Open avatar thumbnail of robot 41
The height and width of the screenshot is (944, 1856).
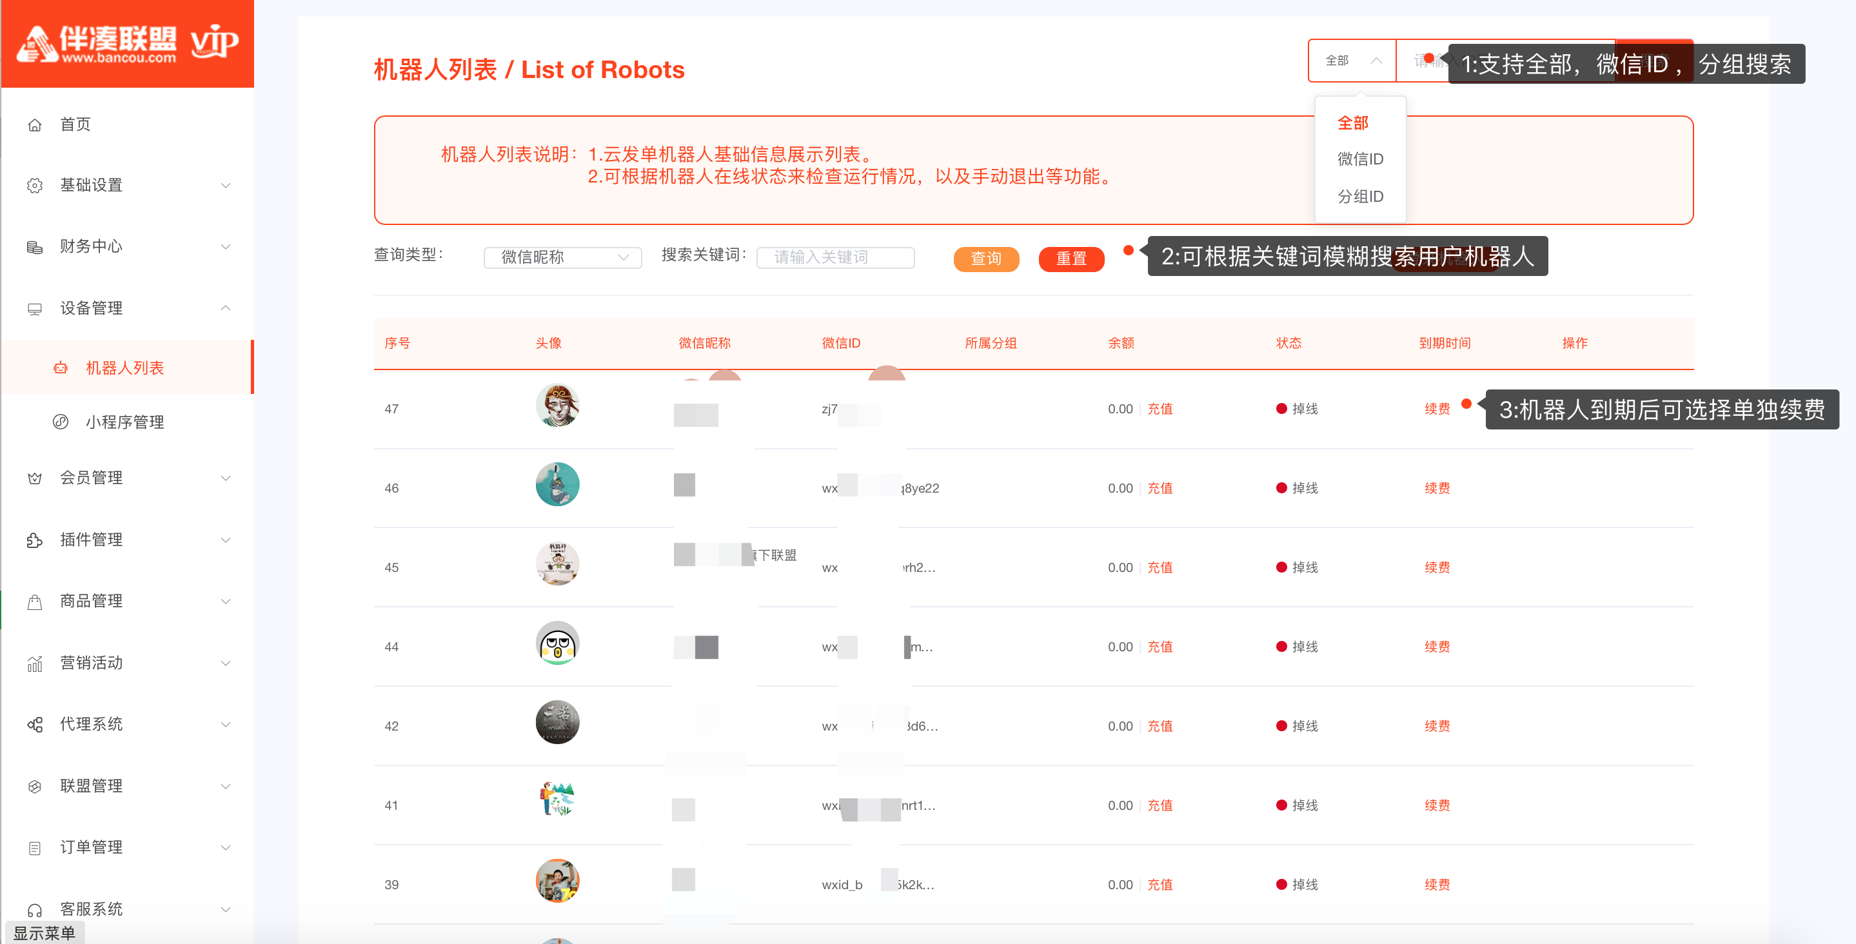[x=558, y=798]
